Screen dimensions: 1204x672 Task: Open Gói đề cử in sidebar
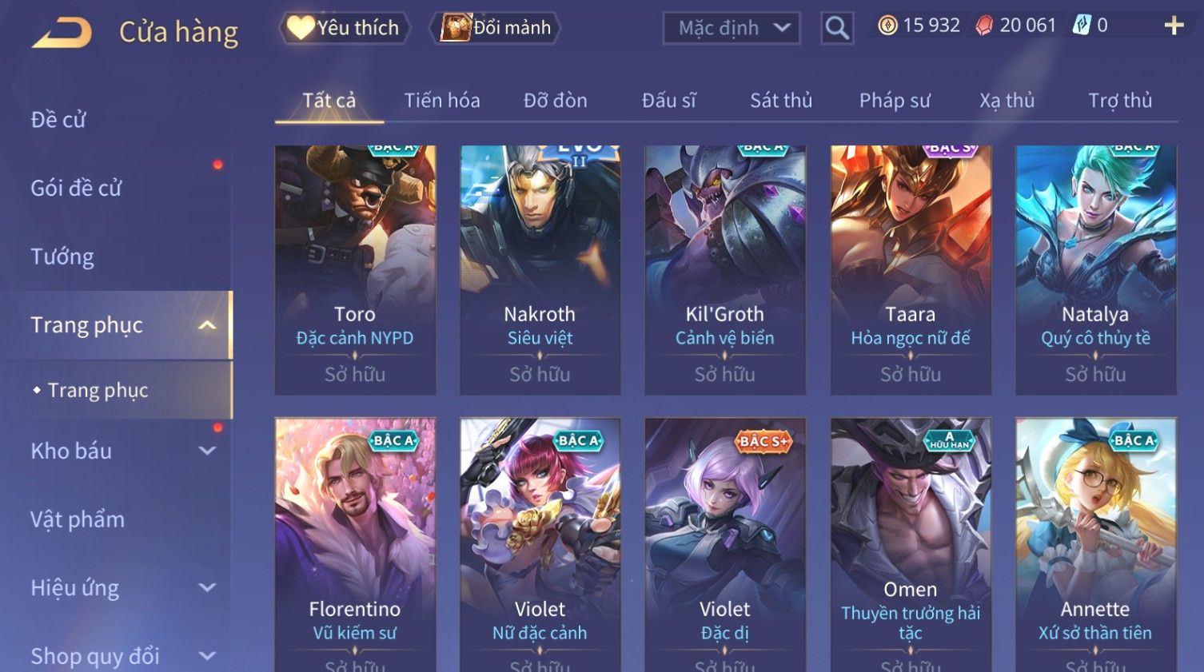[76, 189]
